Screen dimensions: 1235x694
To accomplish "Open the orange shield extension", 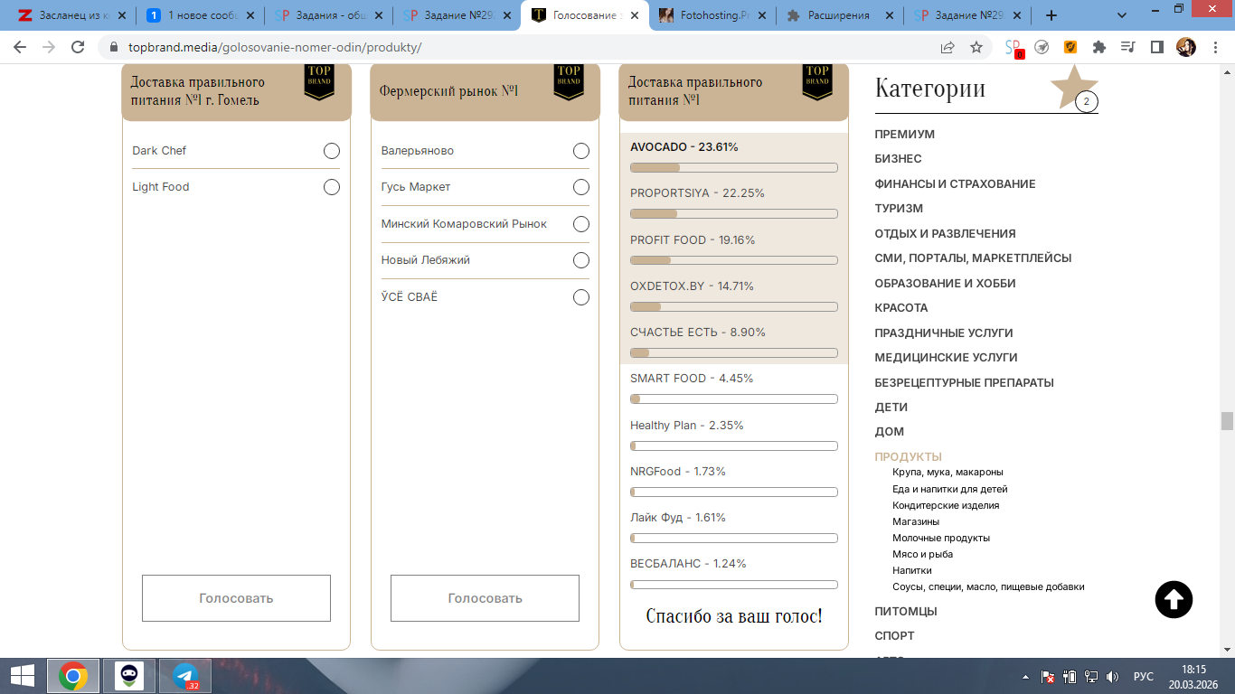I will [1070, 48].
